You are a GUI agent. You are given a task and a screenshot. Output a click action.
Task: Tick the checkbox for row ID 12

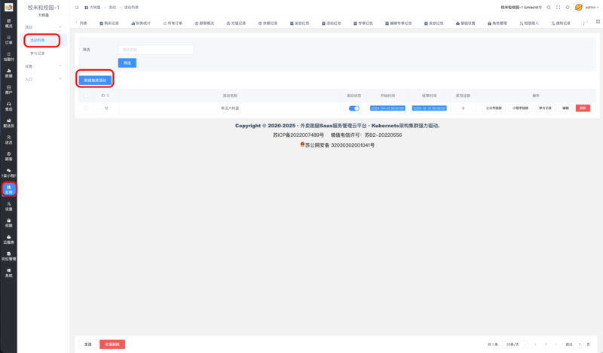tap(86, 108)
